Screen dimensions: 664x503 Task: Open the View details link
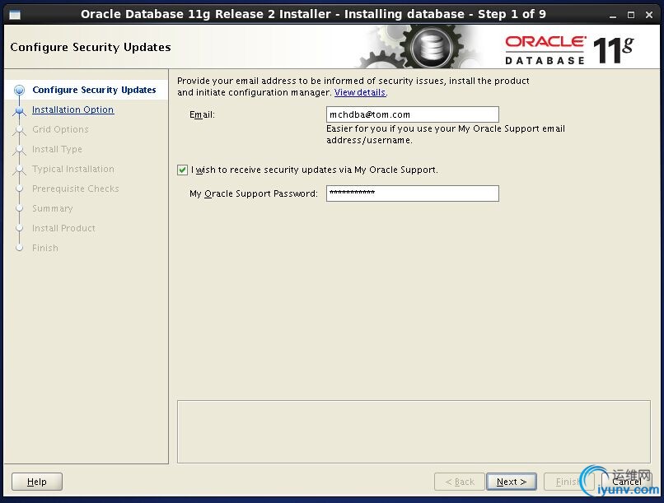[360, 92]
